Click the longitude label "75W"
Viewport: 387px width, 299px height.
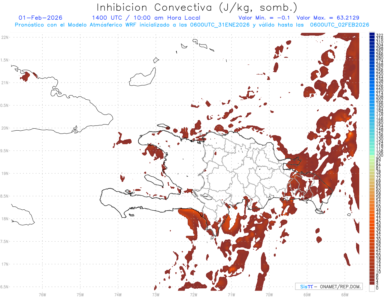click(80, 294)
